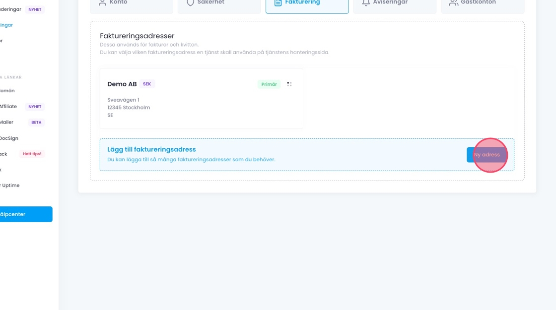Open the Affiliate link in sidebar
The width and height of the screenshot is (556, 310).
[8, 107]
